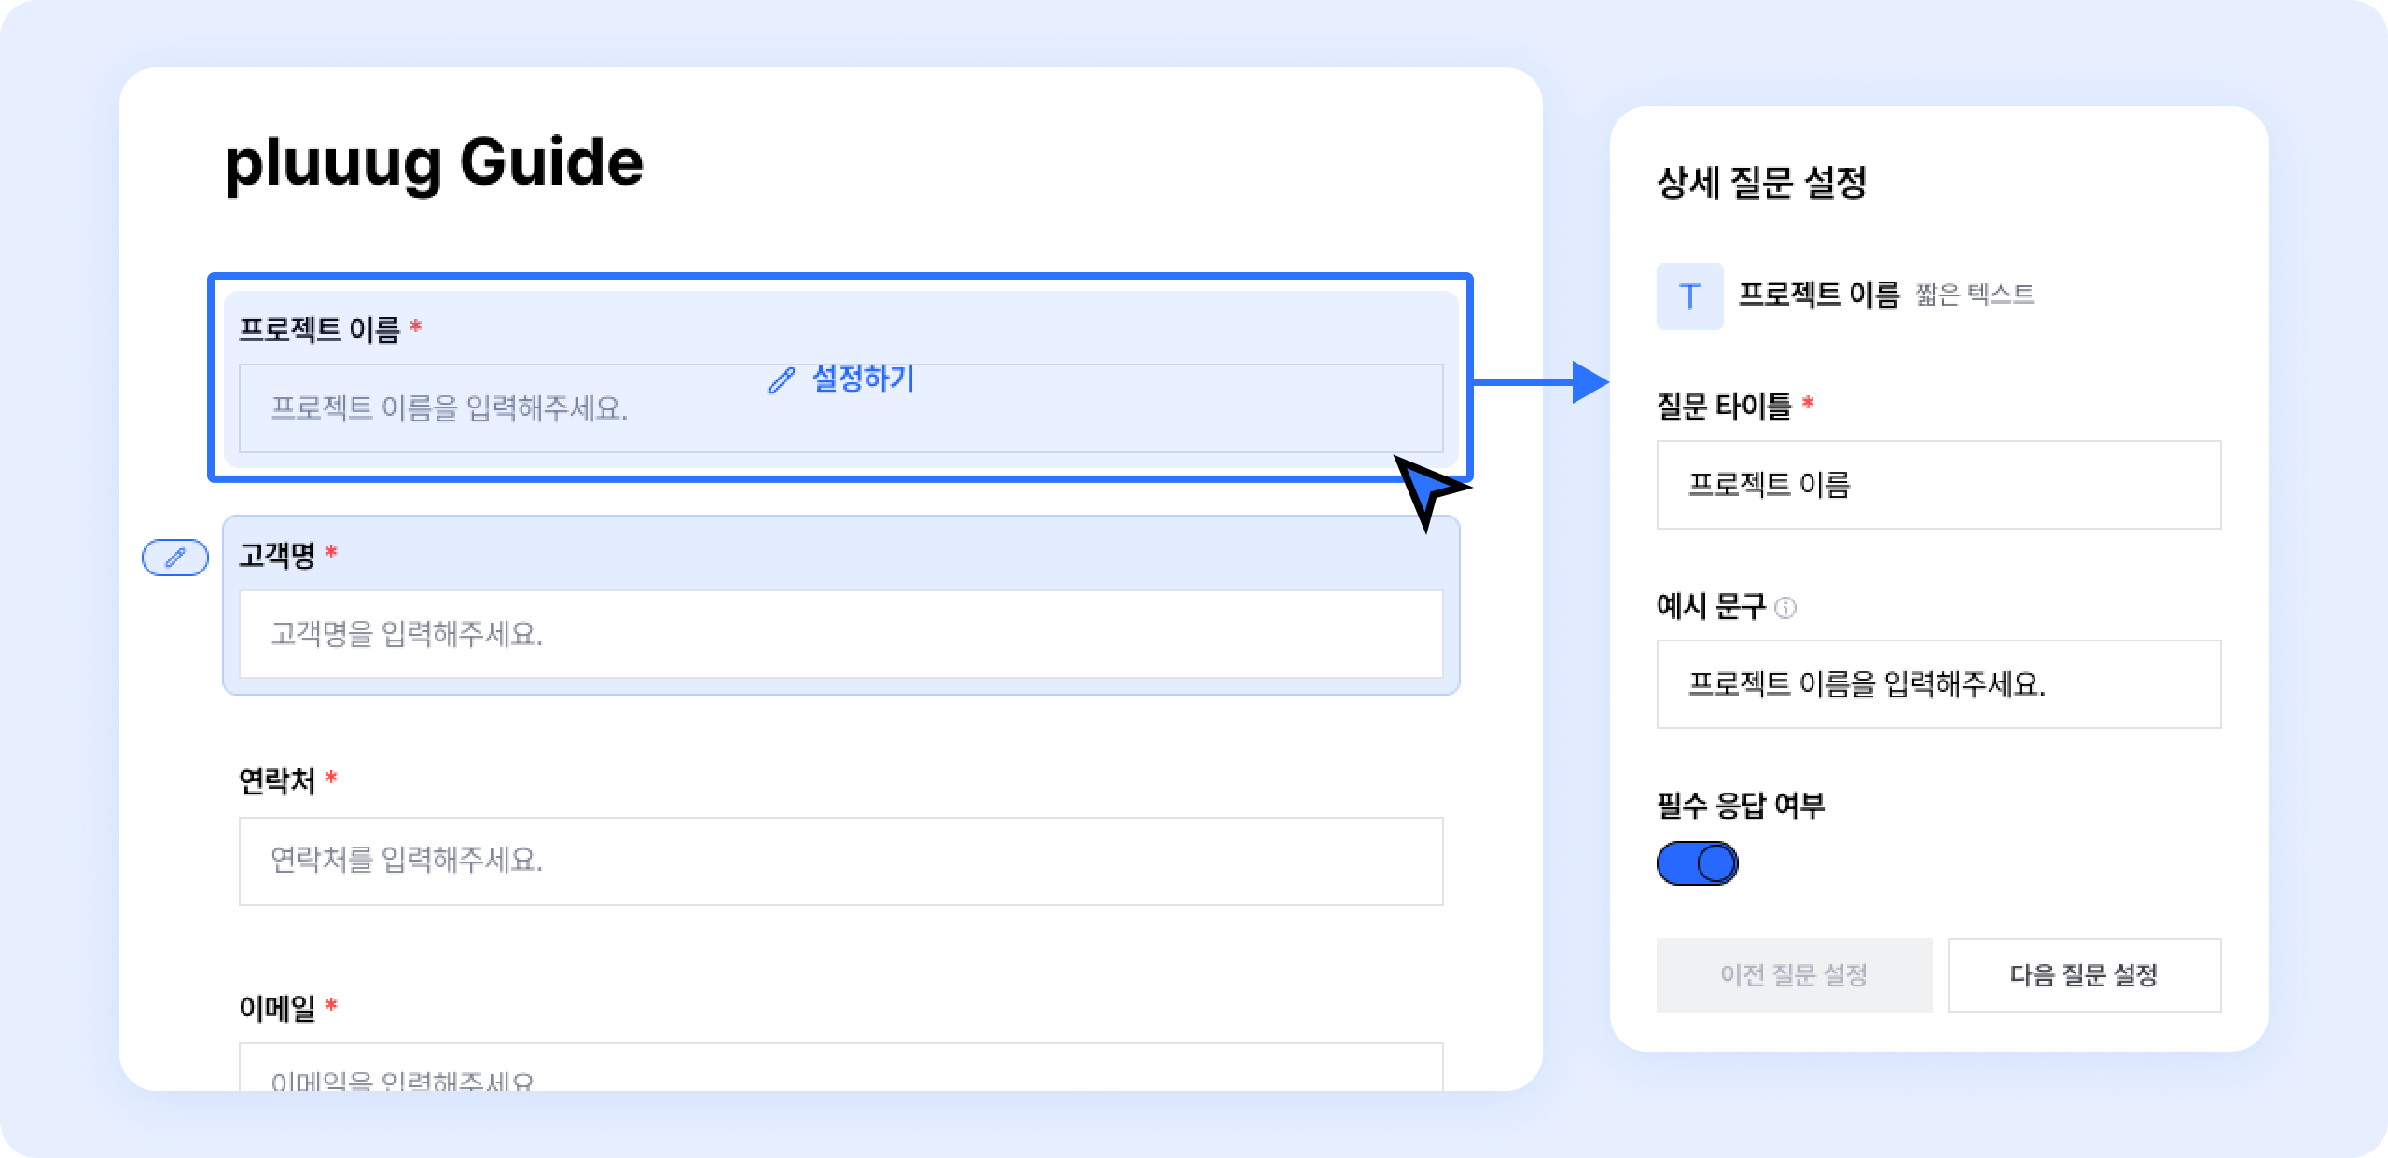
Task: Click the 다음 질문 설정 button
Action: click(2084, 975)
